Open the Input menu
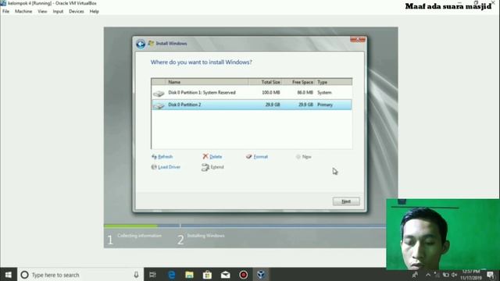Image resolution: width=500 pixels, height=281 pixels. [x=58, y=12]
